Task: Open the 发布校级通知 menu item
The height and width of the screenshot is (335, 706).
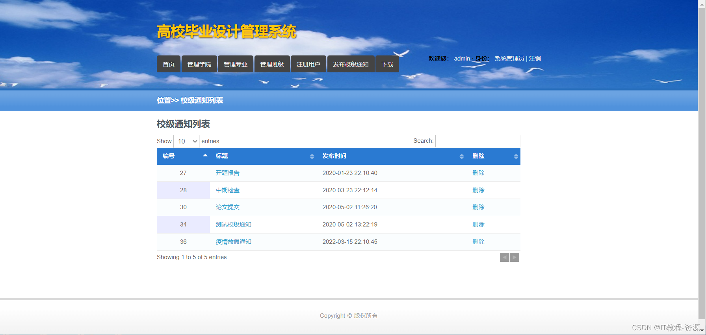Action: tap(351, 64)
